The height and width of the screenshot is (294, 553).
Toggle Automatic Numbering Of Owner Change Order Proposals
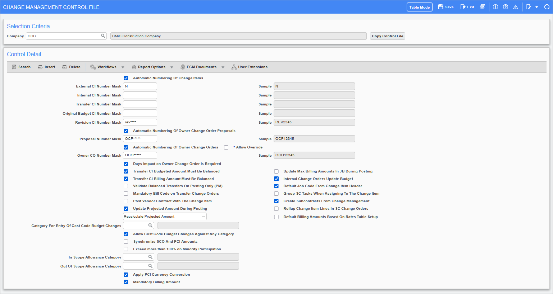click(126, 131)
